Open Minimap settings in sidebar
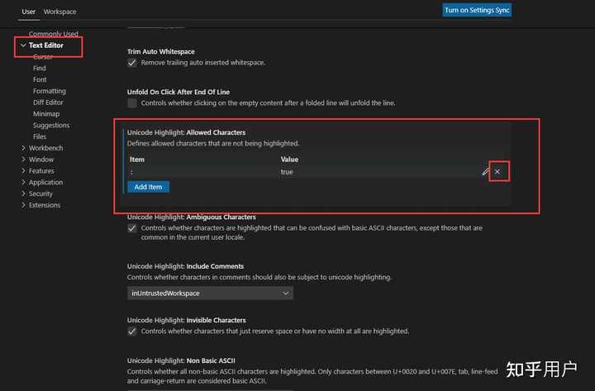This screenshot has height=391, width=595. tap(46, 114)
